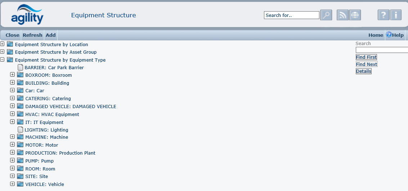The height and width of the screenshot is (191, 408).
Task: Click the Details button
Action: [363, 71]
